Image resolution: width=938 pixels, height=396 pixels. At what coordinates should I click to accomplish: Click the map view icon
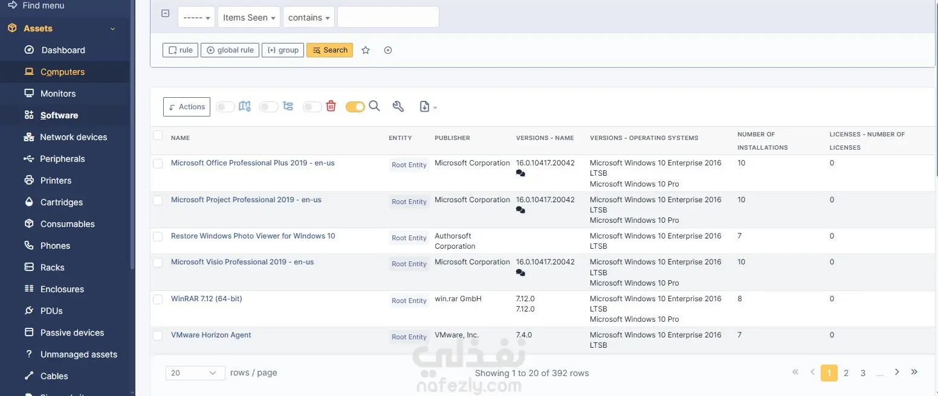pyautogui.click(x=245, y=106)
